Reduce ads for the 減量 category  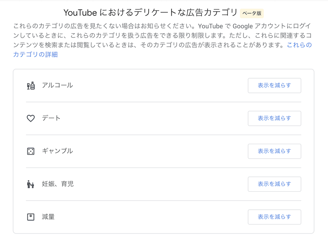(x=274, y=217)
